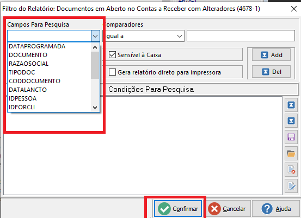Click the comparison value input field

point(241,36)
